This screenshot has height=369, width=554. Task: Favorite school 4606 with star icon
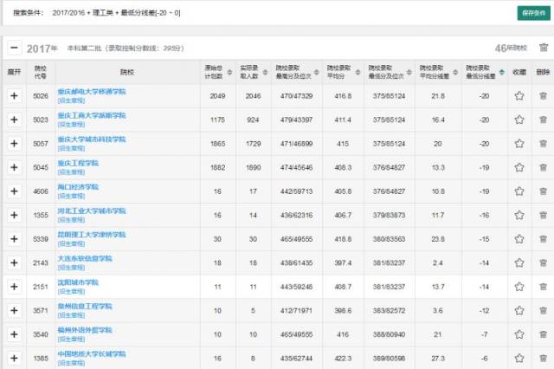(519, 191)
